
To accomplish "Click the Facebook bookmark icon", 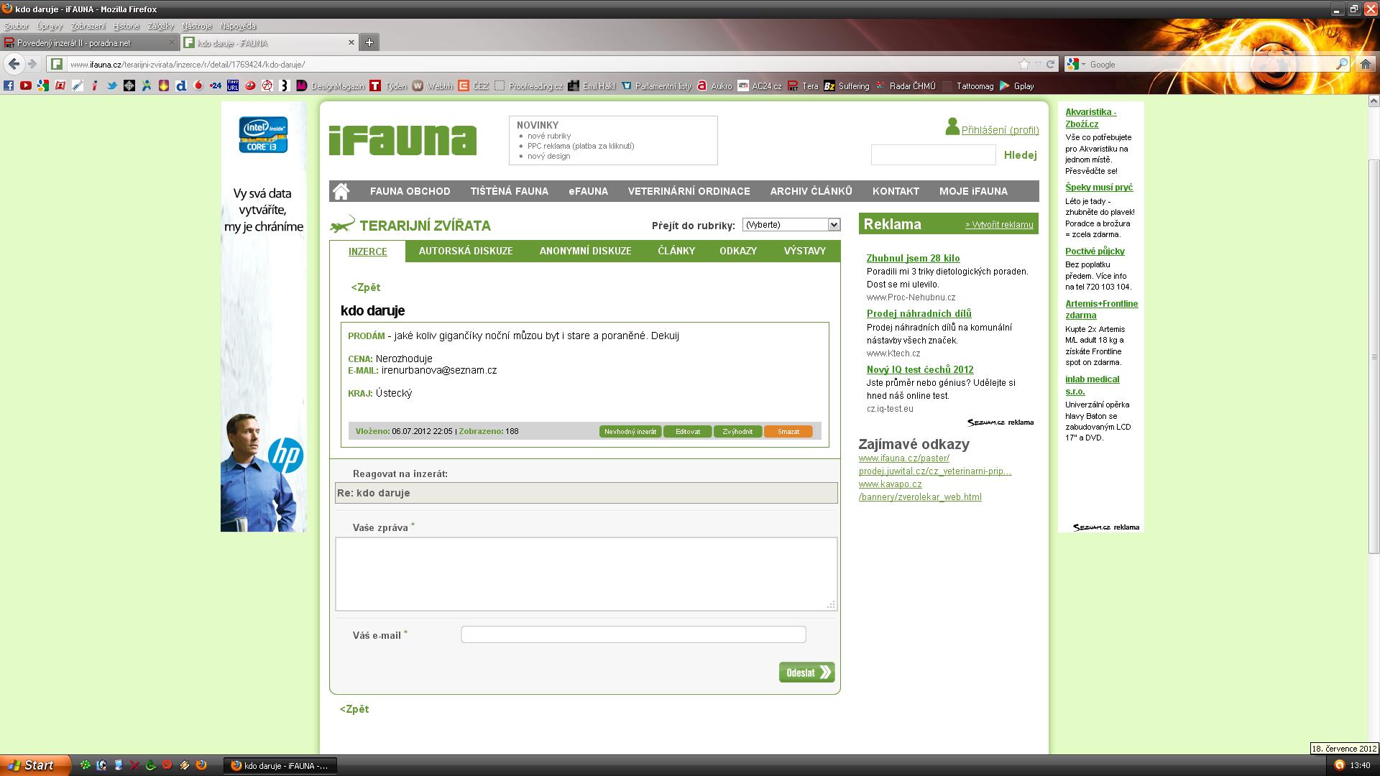I will [9, 86].
